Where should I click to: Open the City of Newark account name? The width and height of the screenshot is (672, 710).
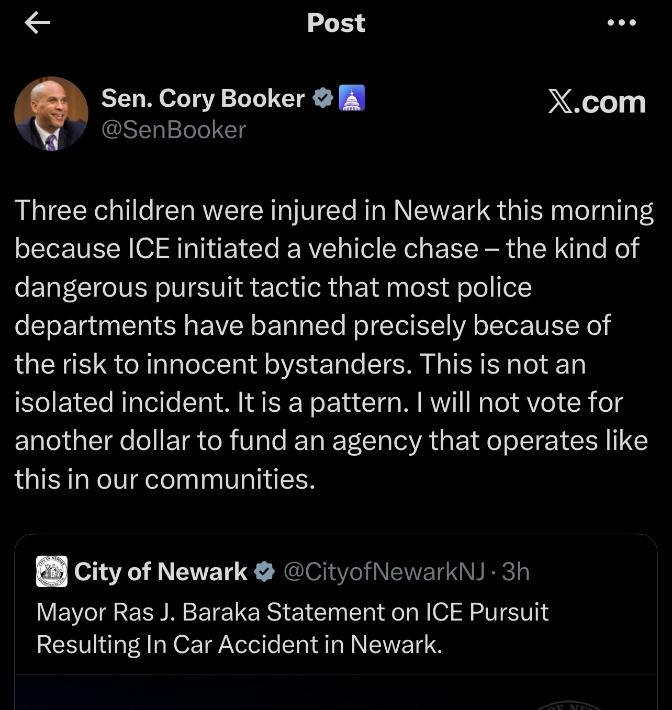160,571
